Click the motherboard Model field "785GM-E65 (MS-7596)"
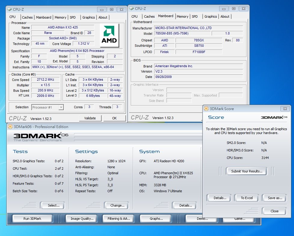 coord(182,33)
